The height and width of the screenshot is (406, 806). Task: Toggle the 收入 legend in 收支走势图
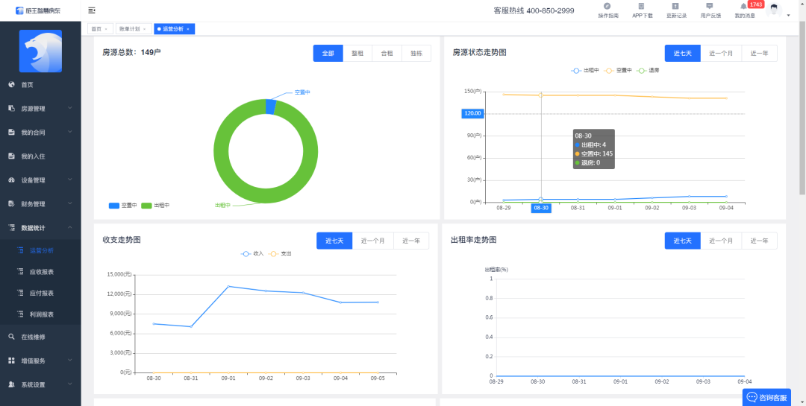coord(252,253)
